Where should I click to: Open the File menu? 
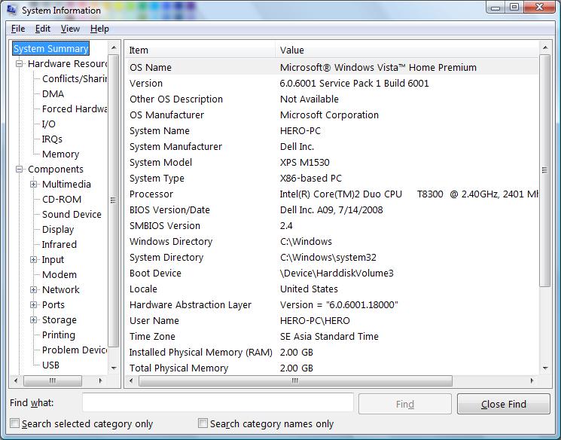coord(18,29)
